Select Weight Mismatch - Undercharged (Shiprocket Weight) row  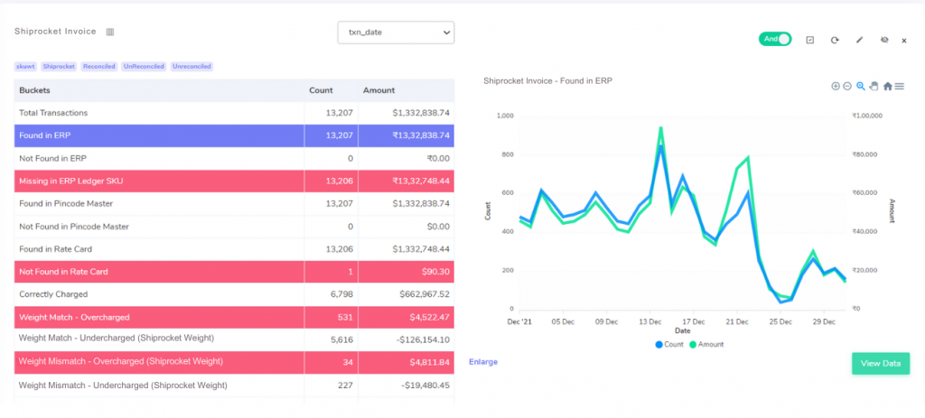234,385
